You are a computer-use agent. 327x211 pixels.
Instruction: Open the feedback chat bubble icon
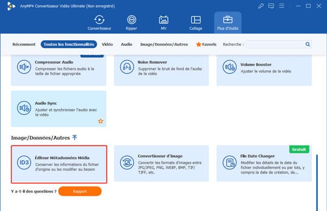(271, 6)
